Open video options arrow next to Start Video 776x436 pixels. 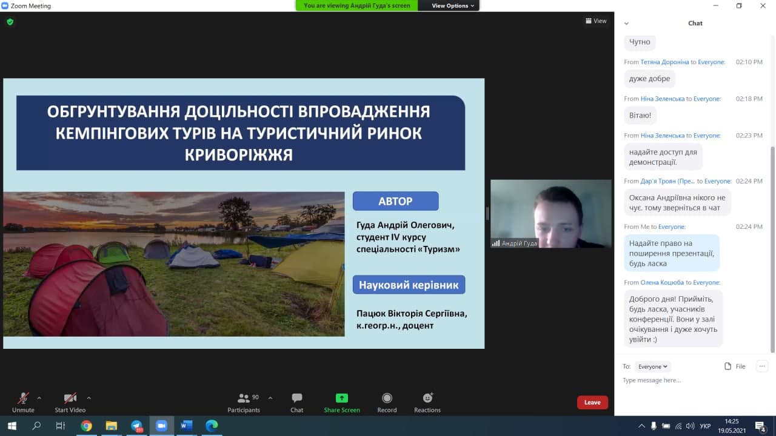coord(89,398)
